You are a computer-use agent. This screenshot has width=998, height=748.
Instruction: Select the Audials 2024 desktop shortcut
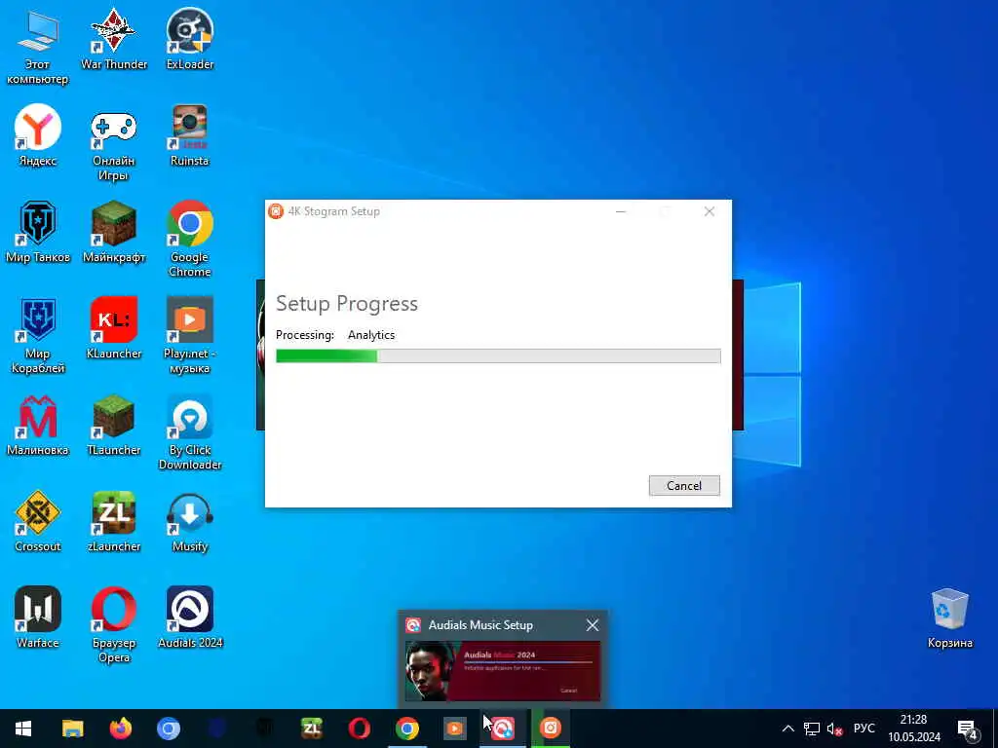pos(190,618)
